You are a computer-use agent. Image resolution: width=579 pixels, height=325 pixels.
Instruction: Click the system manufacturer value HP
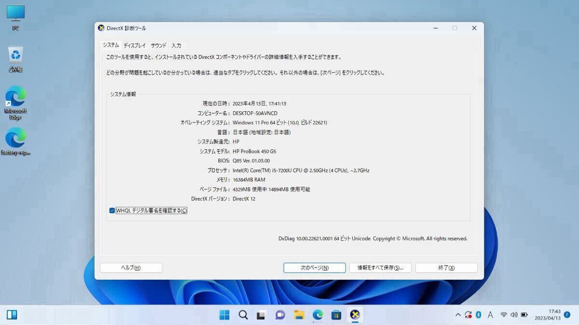tap(236, 142)
